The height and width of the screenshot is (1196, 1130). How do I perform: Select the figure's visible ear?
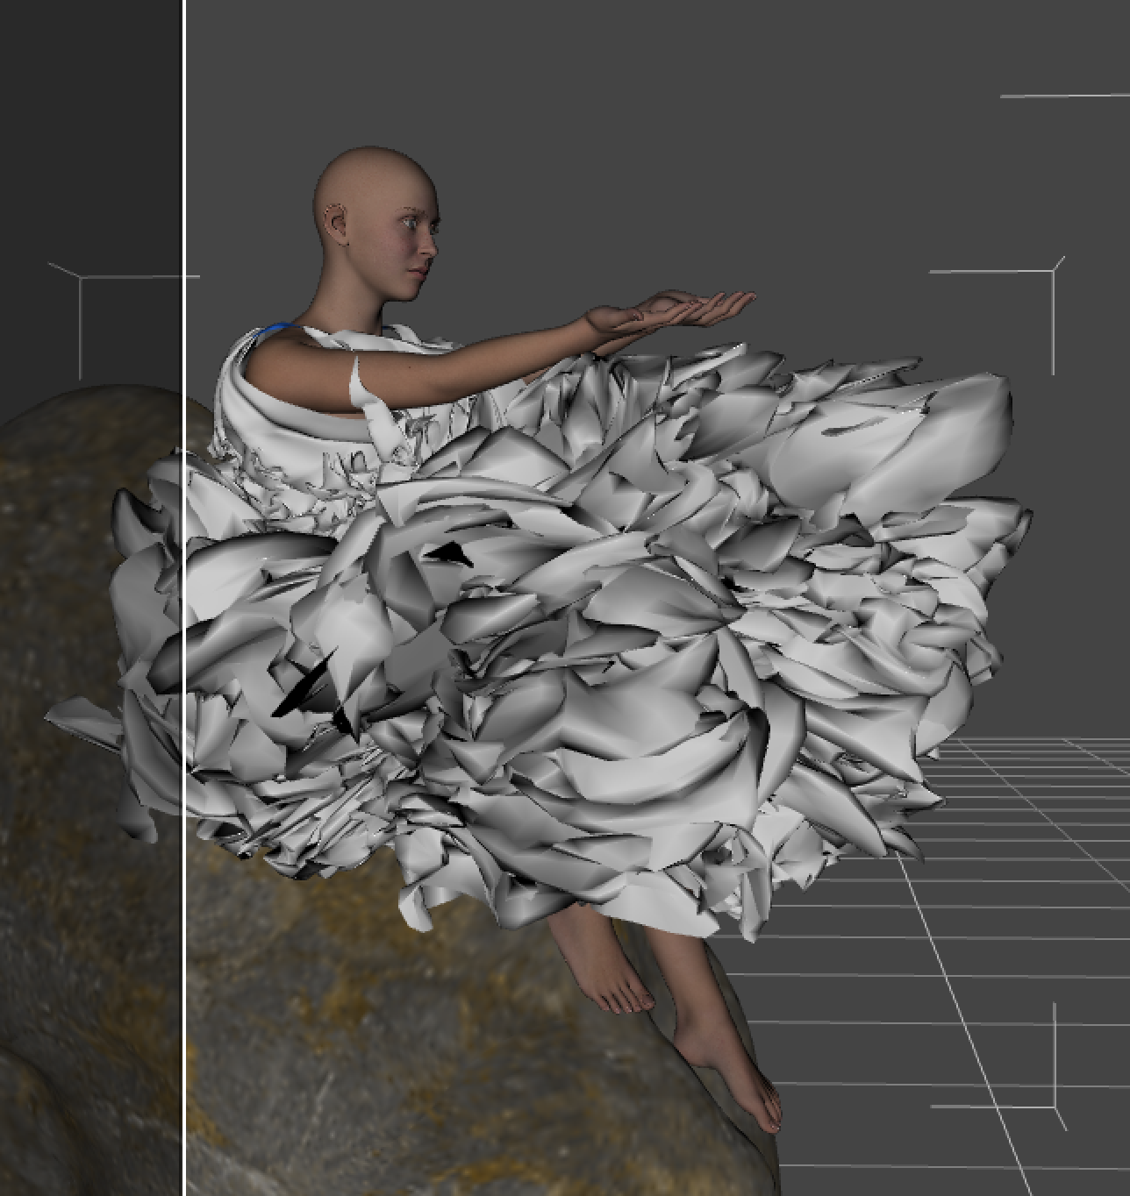(334, 222)
